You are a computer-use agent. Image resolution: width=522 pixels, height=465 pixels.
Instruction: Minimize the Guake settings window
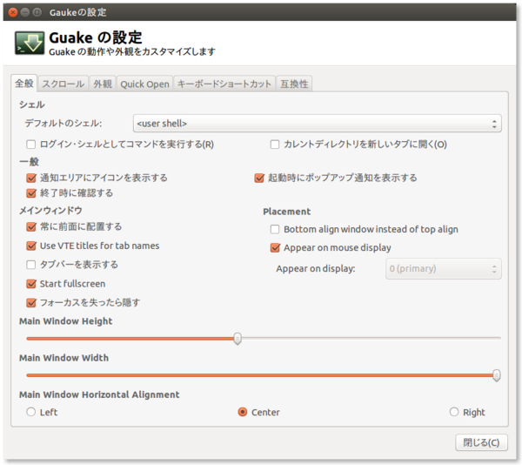25,12
